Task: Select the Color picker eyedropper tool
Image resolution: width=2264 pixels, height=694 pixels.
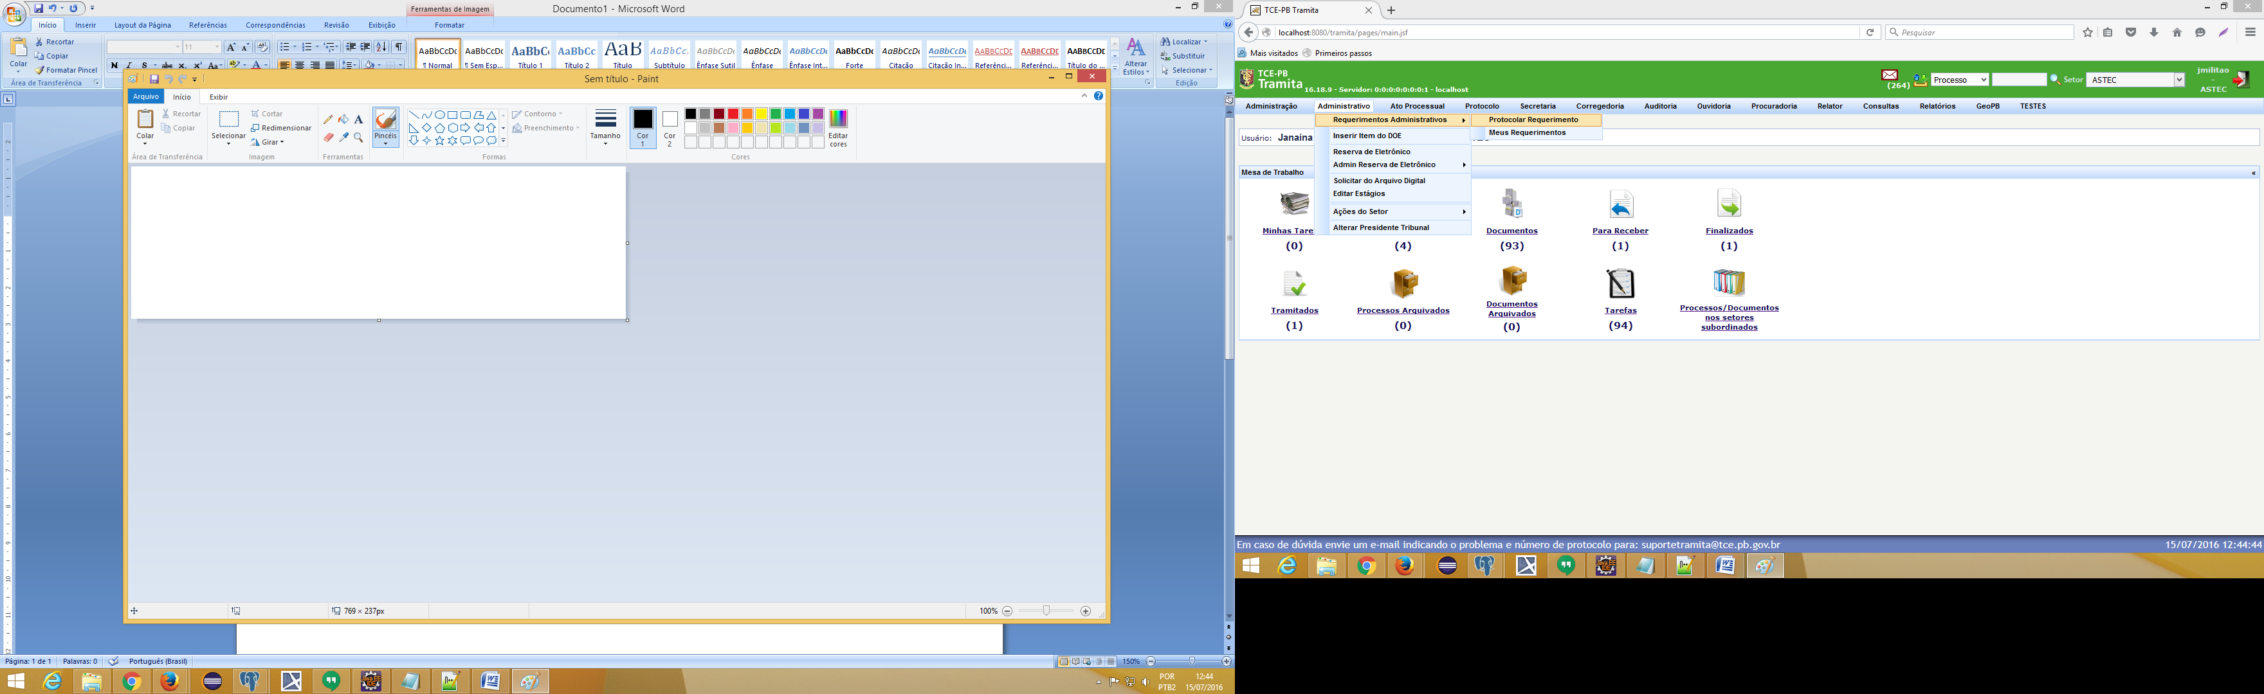Action: (343, 138)
